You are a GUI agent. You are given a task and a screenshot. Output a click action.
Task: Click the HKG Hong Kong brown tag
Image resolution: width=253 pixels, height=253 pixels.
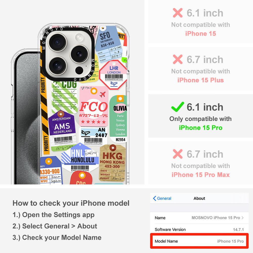[x=112, y=163]
